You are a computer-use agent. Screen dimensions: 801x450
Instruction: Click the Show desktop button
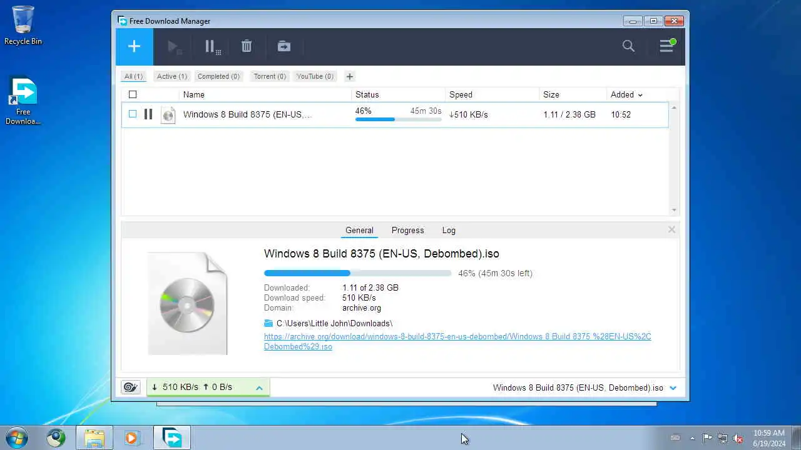click(796, 438)
